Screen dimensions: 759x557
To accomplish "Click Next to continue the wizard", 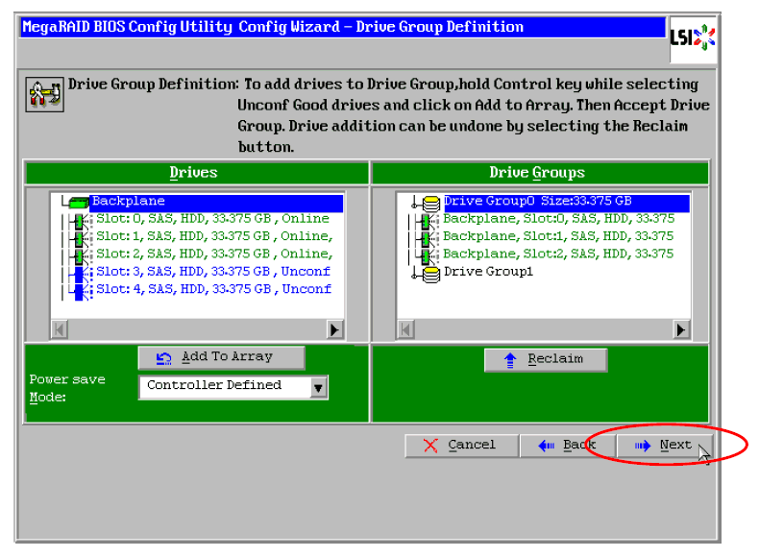I will [x=664, y=446].
